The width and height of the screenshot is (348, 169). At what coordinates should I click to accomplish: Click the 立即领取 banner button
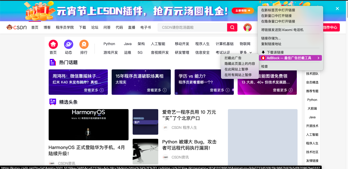point(242,11)
